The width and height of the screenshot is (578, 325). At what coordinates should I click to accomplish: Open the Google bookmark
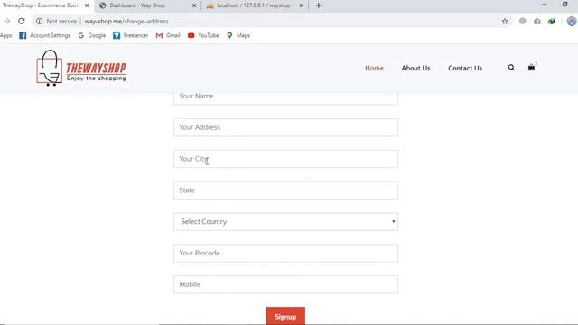pos(92,35)
